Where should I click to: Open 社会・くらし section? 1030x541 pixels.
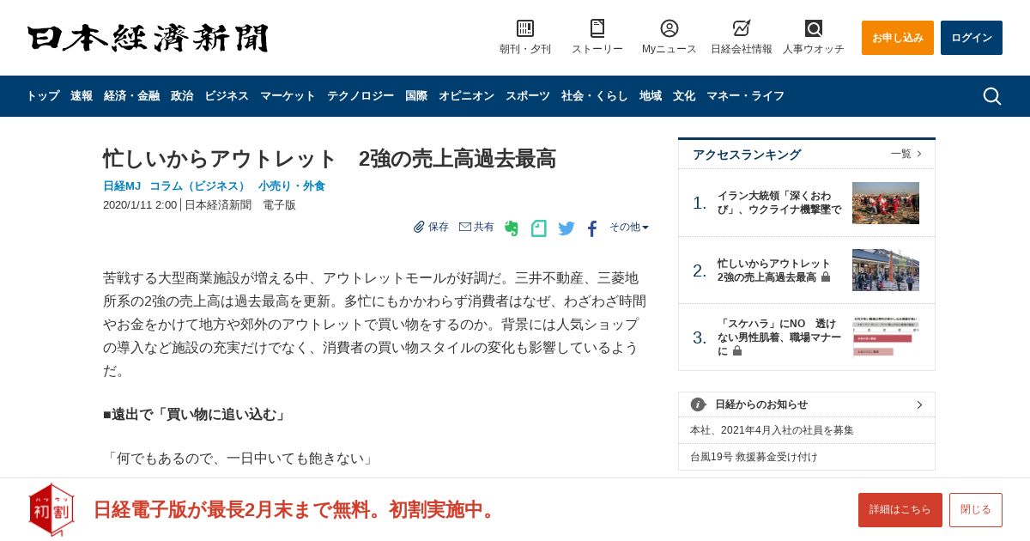[595, 96]
